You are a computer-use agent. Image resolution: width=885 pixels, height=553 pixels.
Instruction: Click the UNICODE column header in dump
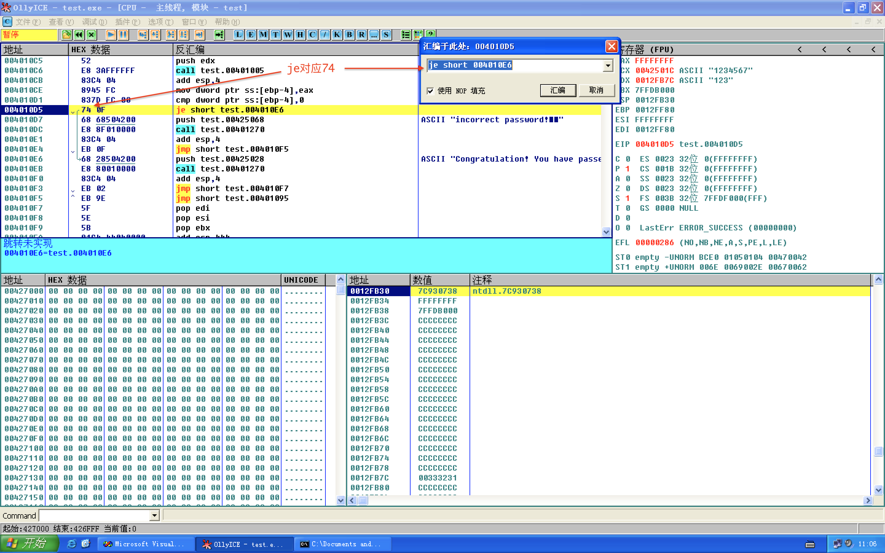(303, 280)
